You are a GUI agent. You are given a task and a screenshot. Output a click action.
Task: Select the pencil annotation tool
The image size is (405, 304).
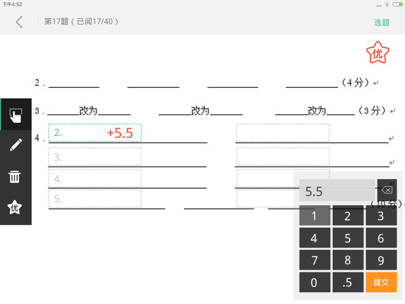tap(16, 145)
